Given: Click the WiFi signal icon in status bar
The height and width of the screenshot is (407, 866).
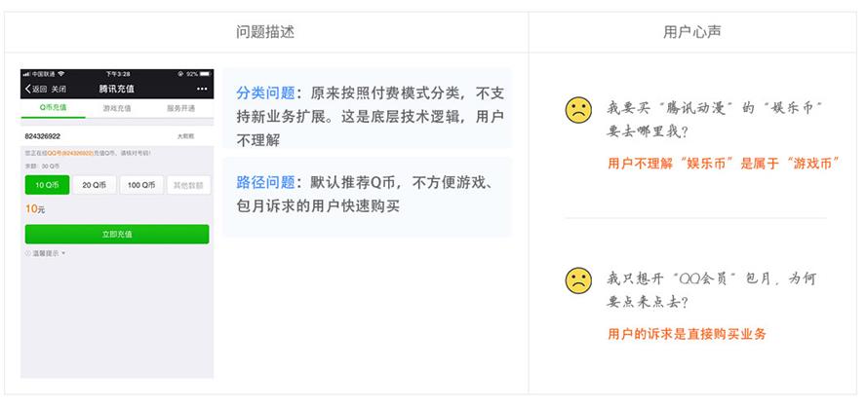Looking at the screenshot, I should coord(60,73).
